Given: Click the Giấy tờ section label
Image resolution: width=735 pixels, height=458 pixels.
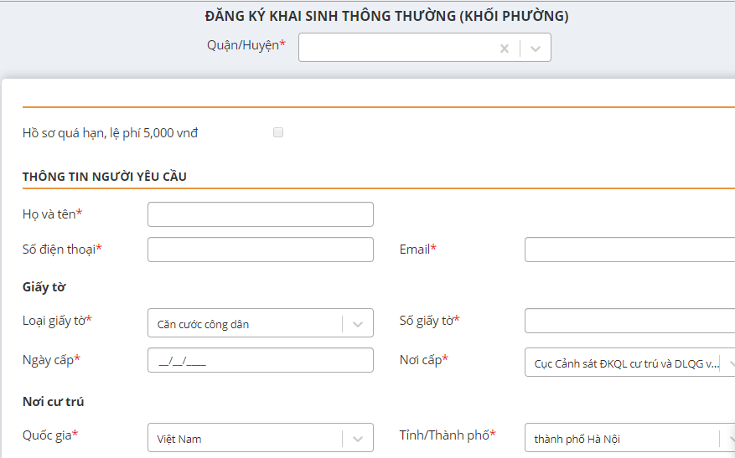Looking at the screenshot, I should point(44,287).
